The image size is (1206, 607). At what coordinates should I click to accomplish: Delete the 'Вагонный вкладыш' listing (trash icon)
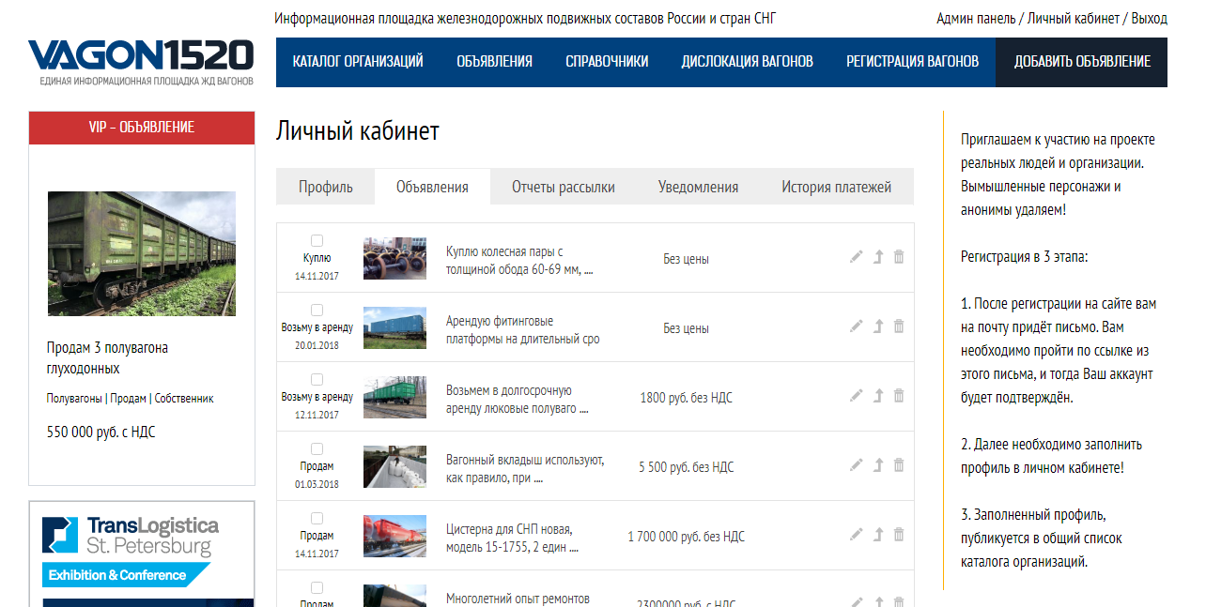pos(899,465)
